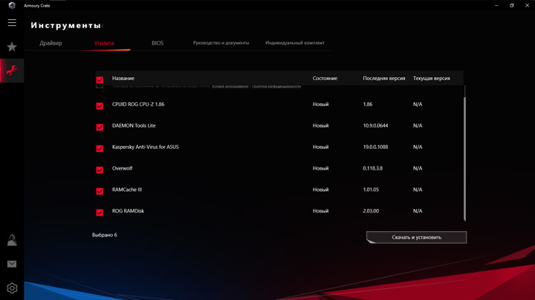535x300 pixels.
Task: Open the star favorites page in sidebar
Action: pos(12,47)
